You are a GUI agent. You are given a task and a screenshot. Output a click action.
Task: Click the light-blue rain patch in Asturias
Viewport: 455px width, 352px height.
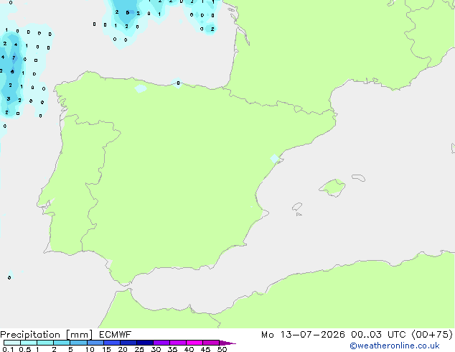click(141, 88)
